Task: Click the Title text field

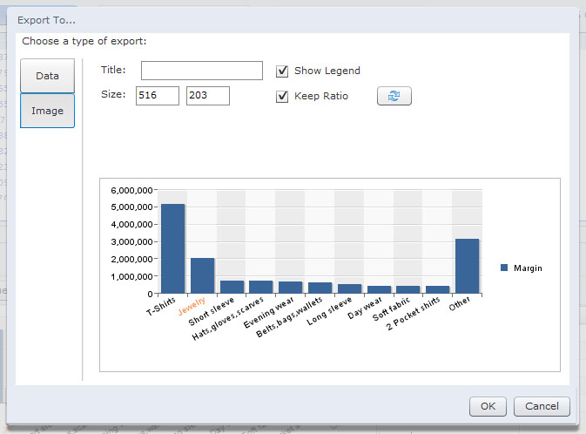Action: pyautogui.click(x=201, y=71)
